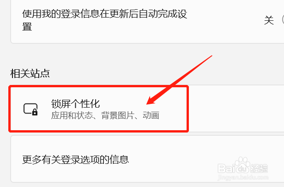Click the jingyan.baidu.com watermark text
Screen dimensions: 284x187
243,177
